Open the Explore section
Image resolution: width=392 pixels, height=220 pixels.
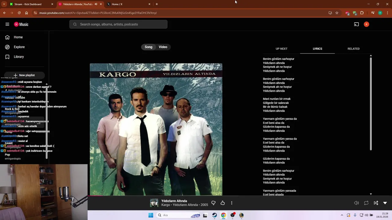point(19,47)
